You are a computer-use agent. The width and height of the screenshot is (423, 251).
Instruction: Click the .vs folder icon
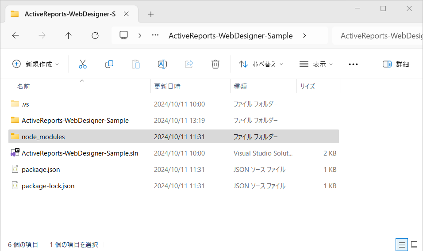pos(15,103)
